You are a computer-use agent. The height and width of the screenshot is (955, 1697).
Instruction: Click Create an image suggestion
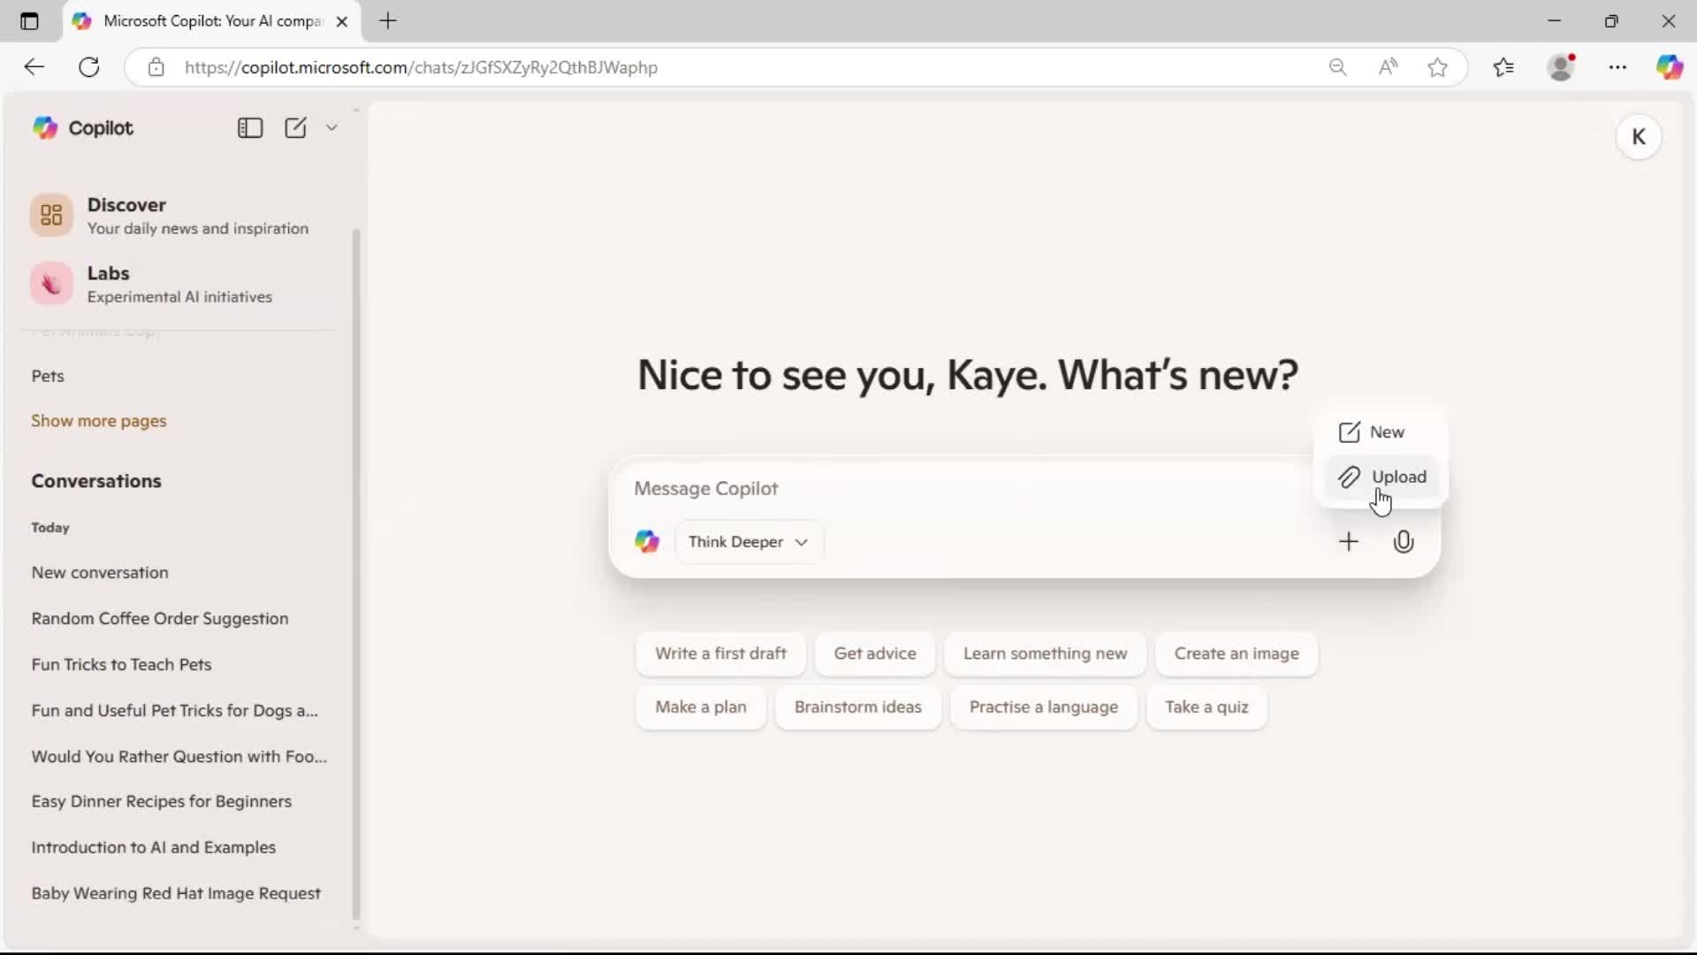click(1237, 653)
